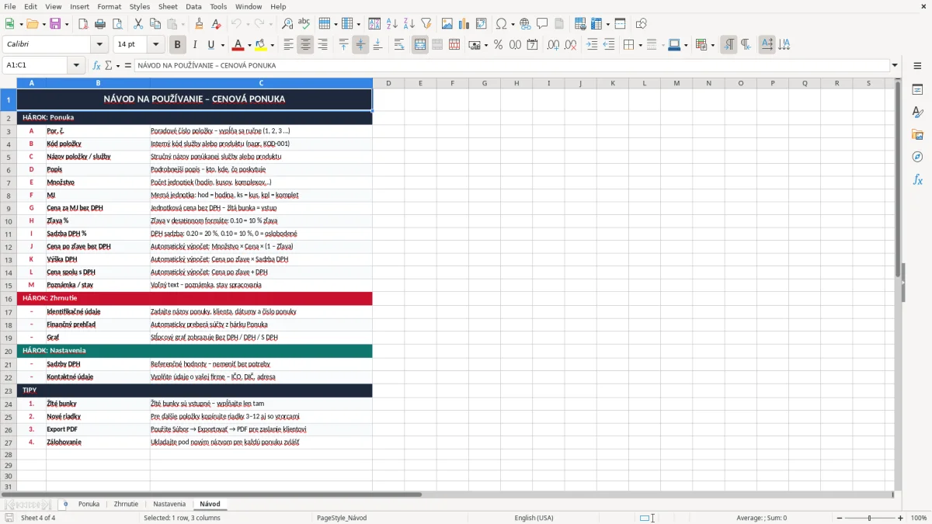Image resolution: width=932 pixels, height=524 pixels.
Task: Switch to the Zhrnutie sheet tab
Action: (x=126, y=504)
